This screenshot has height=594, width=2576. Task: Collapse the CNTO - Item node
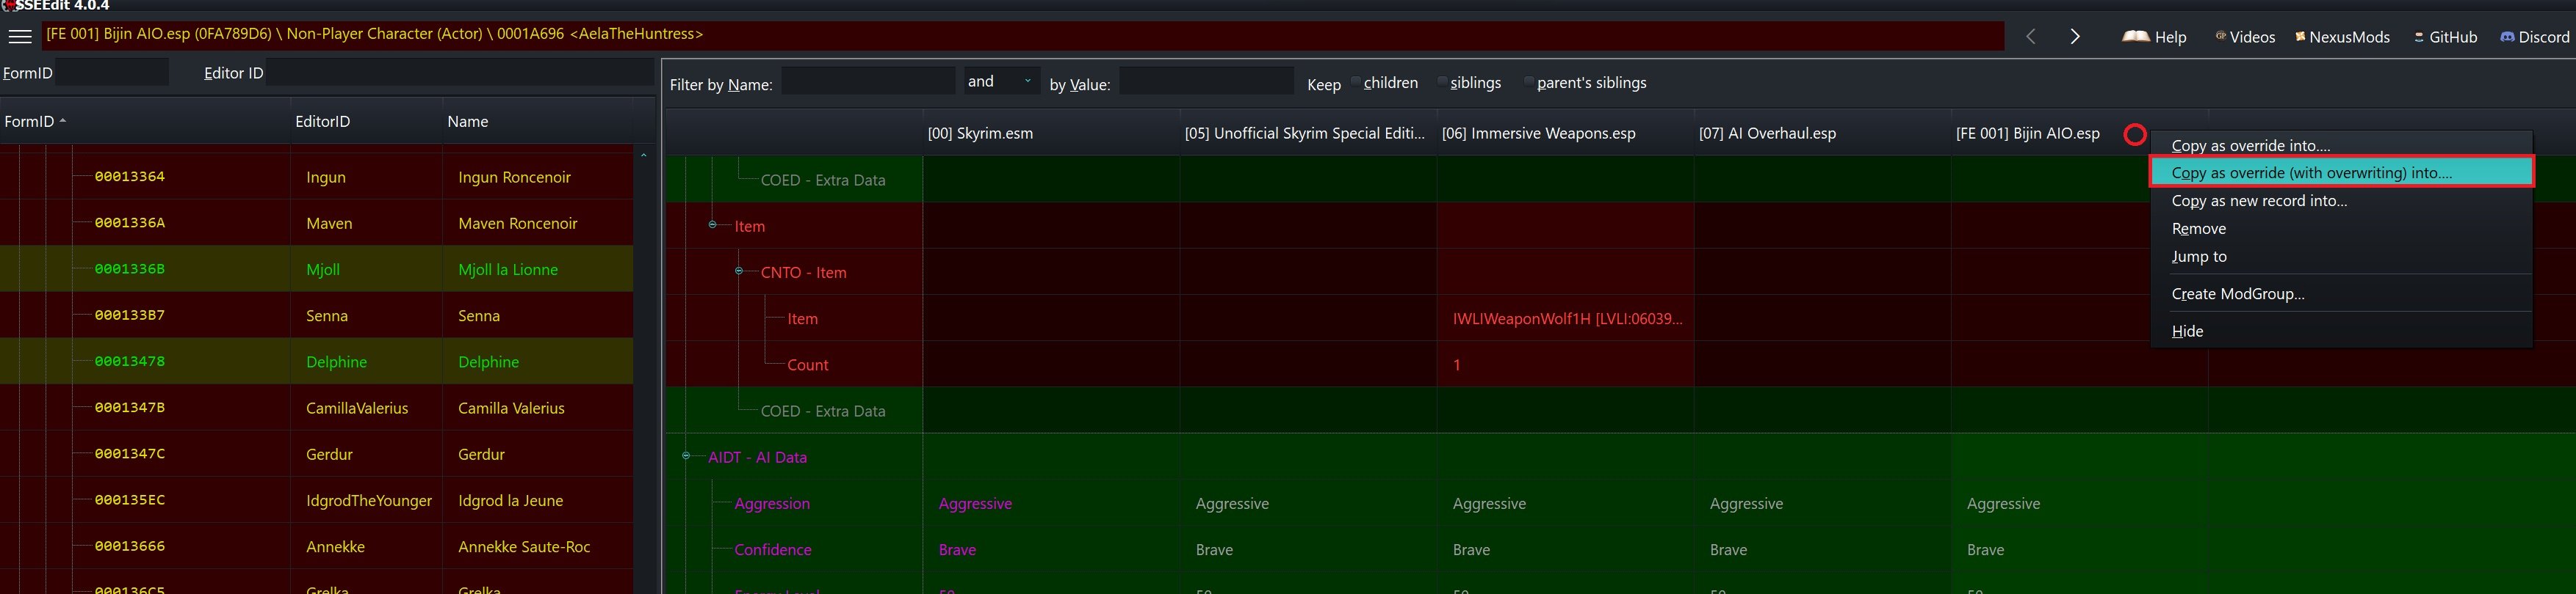(739, 271)
